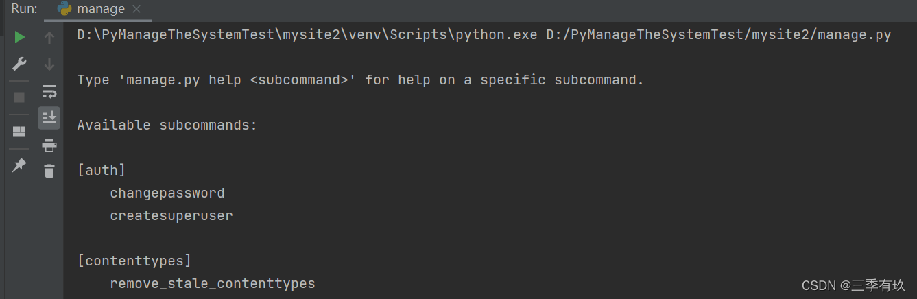The height and width of the screenshot is (299, 917).
Task: Click the grey Stop process icon
Action: [x=19, y=97]
